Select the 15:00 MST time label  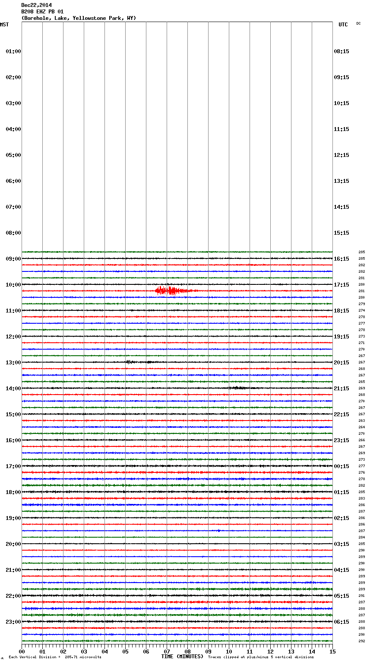point(13,414)
